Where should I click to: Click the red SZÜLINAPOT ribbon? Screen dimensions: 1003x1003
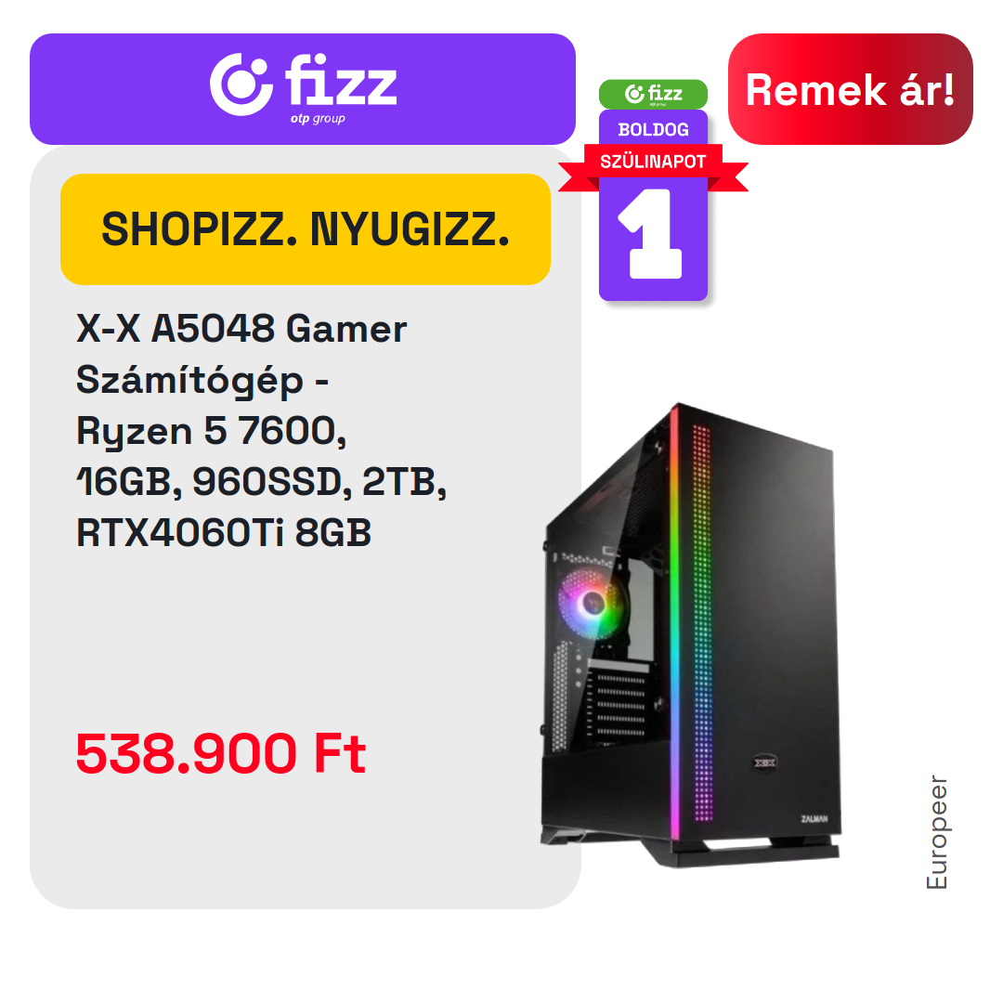(x=653, y=163)
